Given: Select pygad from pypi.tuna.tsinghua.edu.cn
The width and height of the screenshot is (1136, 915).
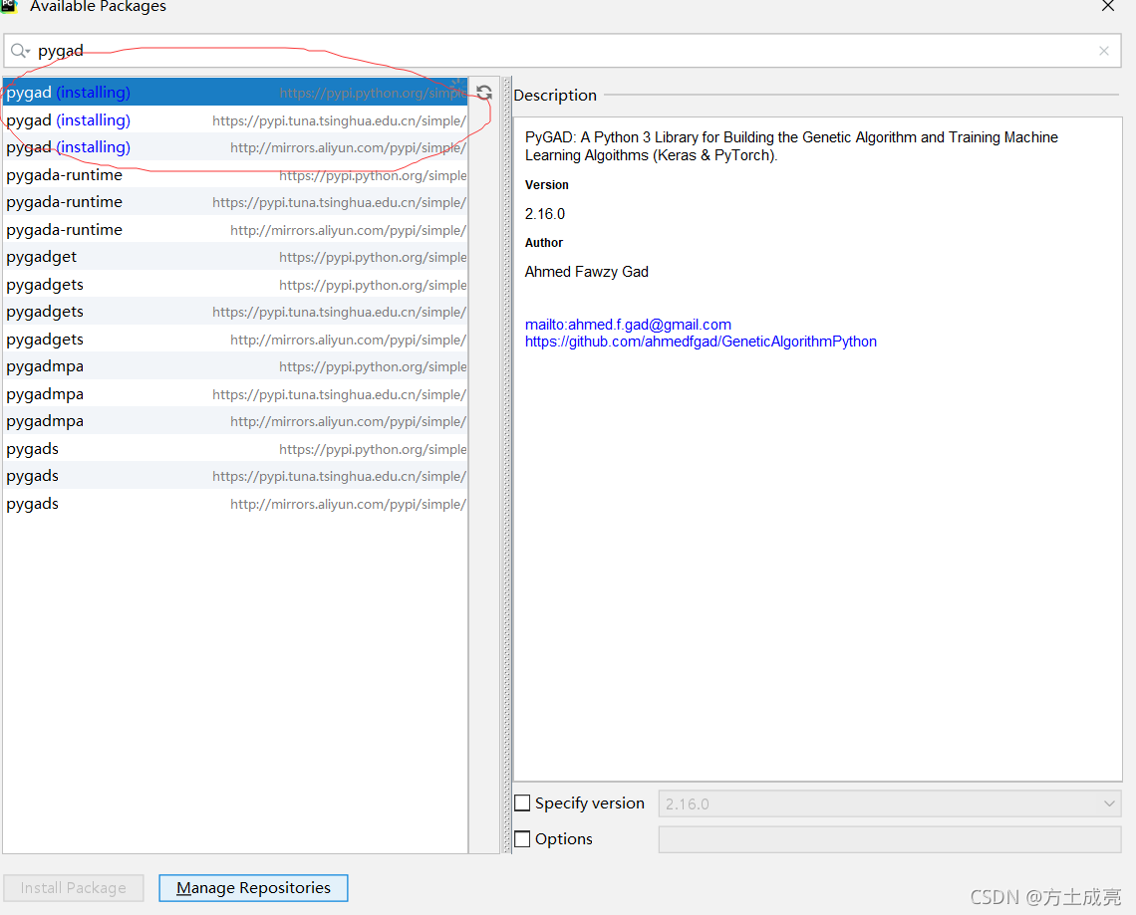Looking at the screenshot, I should (x=235, y=120).
